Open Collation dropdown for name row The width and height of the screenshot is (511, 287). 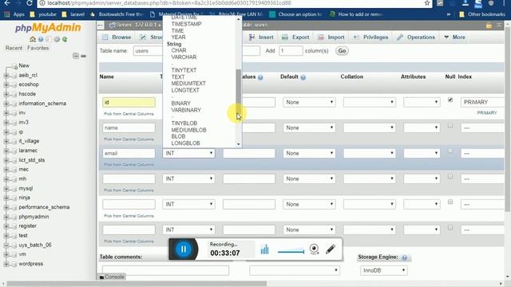369,128
